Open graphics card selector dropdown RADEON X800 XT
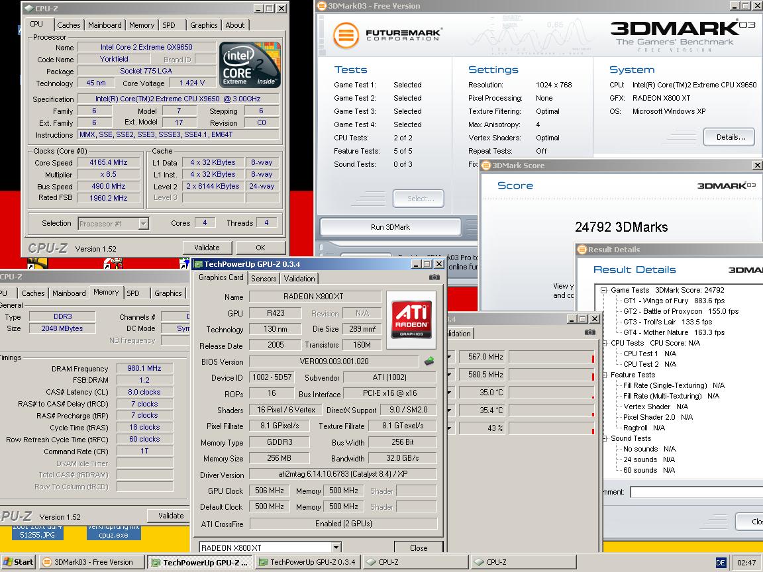 [336, 548]
